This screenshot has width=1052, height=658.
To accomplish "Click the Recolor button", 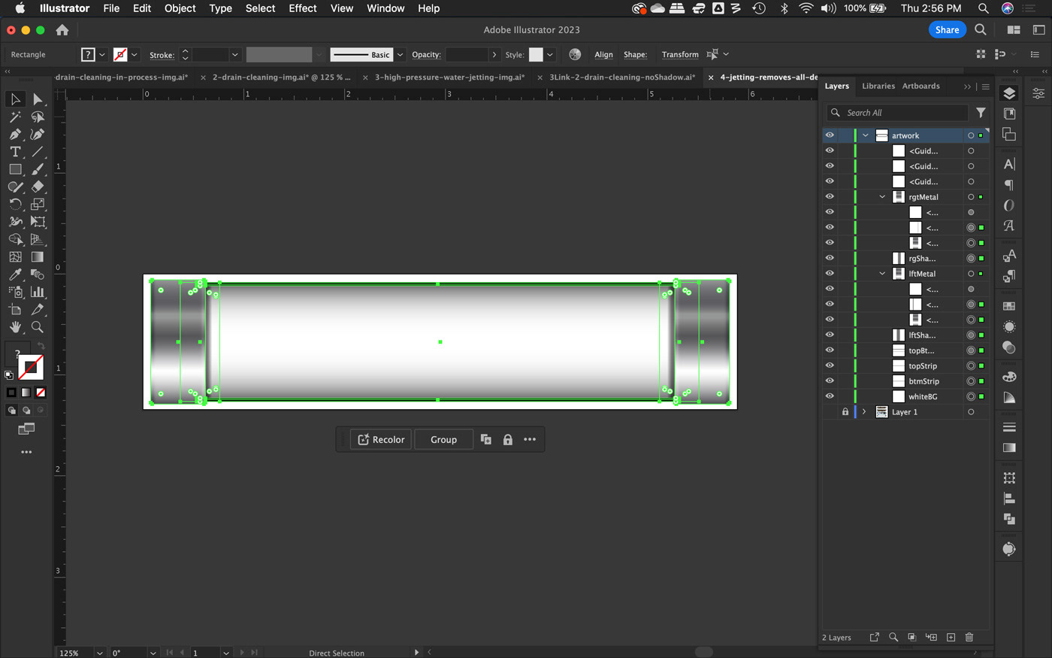I will 381,440.
